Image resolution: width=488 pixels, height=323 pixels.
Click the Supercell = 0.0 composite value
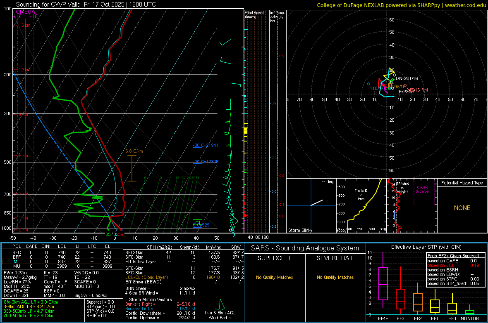click(x=100, y=302)
